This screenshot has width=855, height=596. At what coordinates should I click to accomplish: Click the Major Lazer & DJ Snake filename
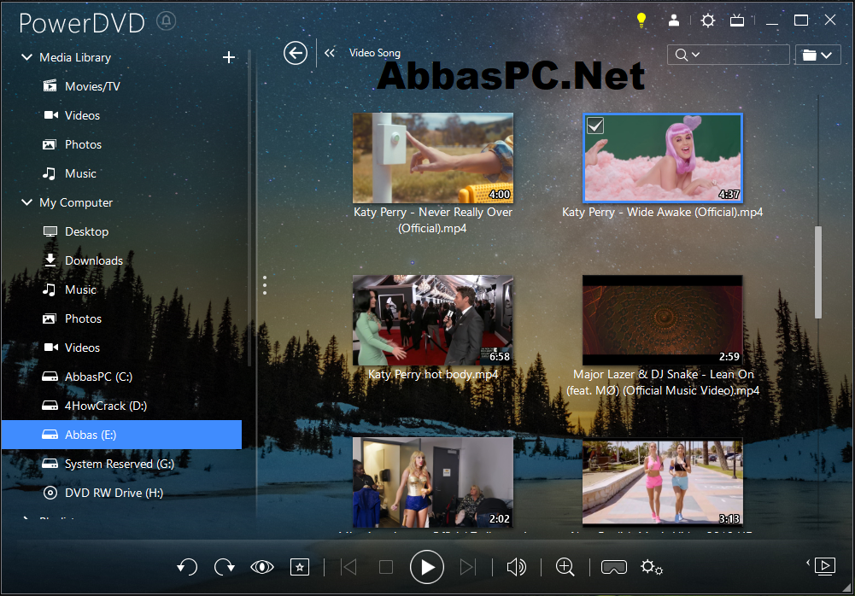click(663, 383)
